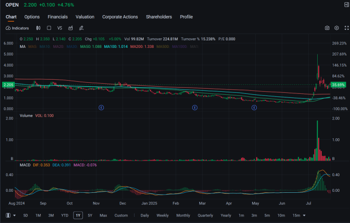Click the OPEN ticker symbol
Screen dimensions: 350x223
point(12,5)
